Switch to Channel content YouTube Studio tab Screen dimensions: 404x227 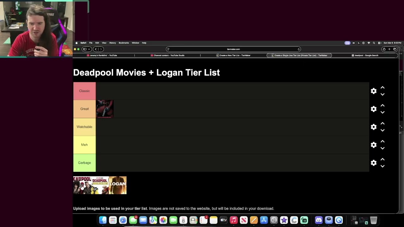point(168,55)
